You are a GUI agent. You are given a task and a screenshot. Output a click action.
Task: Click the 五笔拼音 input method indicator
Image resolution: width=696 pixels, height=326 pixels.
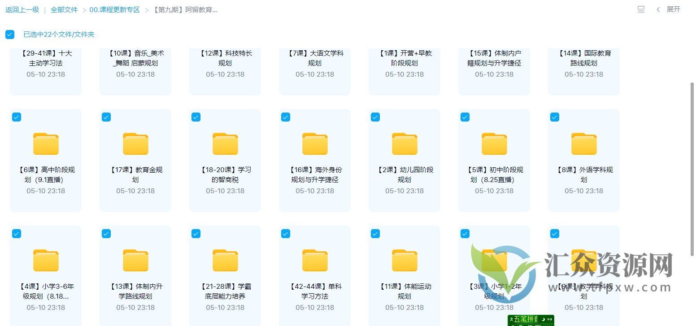point(531,320)
